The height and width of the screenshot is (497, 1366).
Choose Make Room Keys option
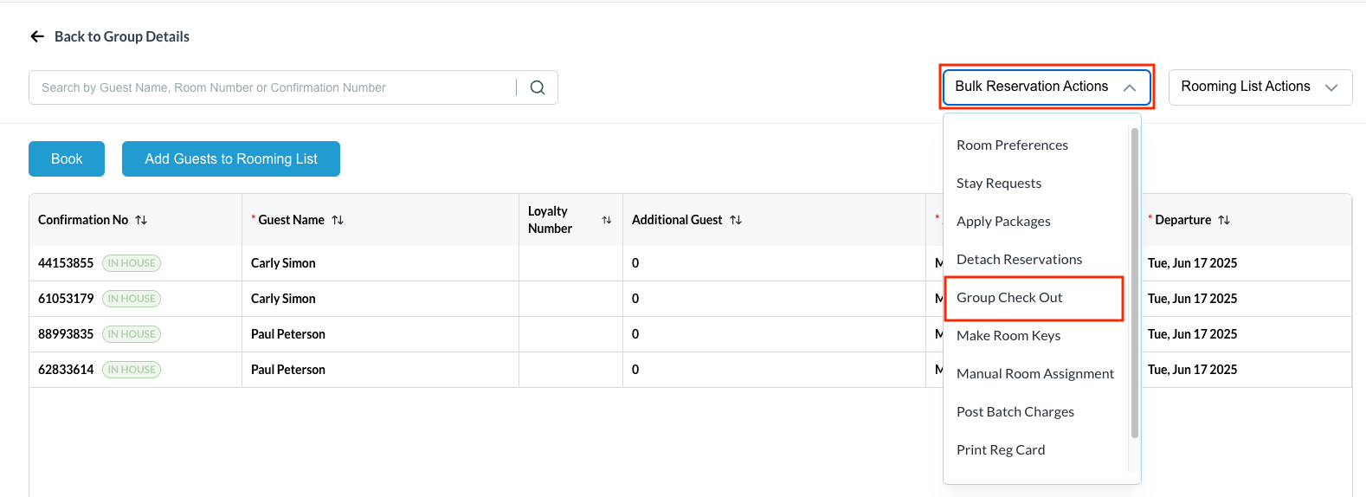point(1008,336)
